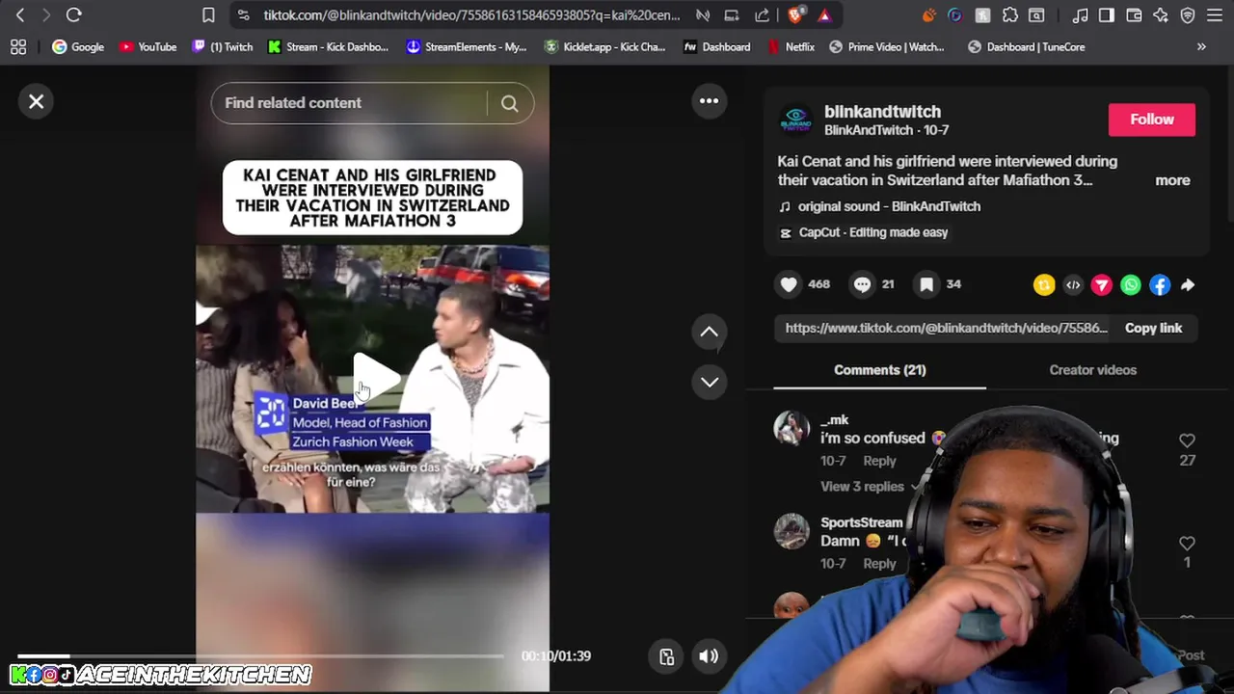Like the video with heart icon
Viewport: 1234px width, 694px height.
tap(789, 284)
